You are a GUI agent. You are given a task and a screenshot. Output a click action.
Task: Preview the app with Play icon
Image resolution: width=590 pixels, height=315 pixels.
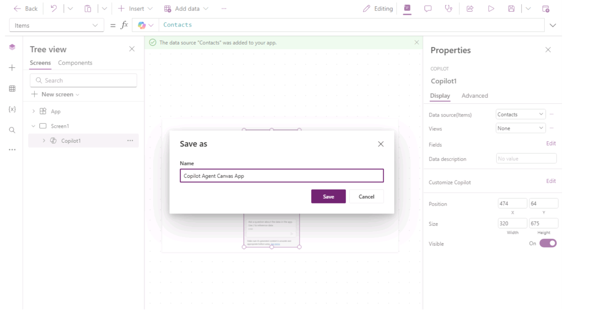pyautogui.click(x=491, y=8)
